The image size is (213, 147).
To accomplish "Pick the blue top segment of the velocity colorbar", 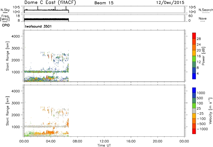I will tap(194, 90).
